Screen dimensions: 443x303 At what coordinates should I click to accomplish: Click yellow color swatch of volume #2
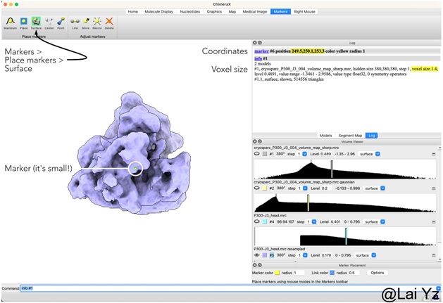click(x=265, y=188)
